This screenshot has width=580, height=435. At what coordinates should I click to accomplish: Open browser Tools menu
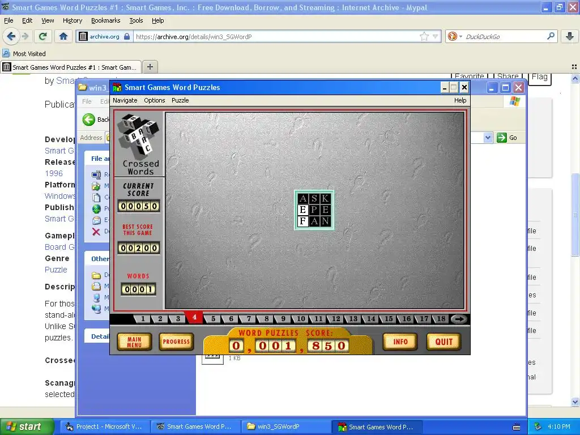pos(136,20)
